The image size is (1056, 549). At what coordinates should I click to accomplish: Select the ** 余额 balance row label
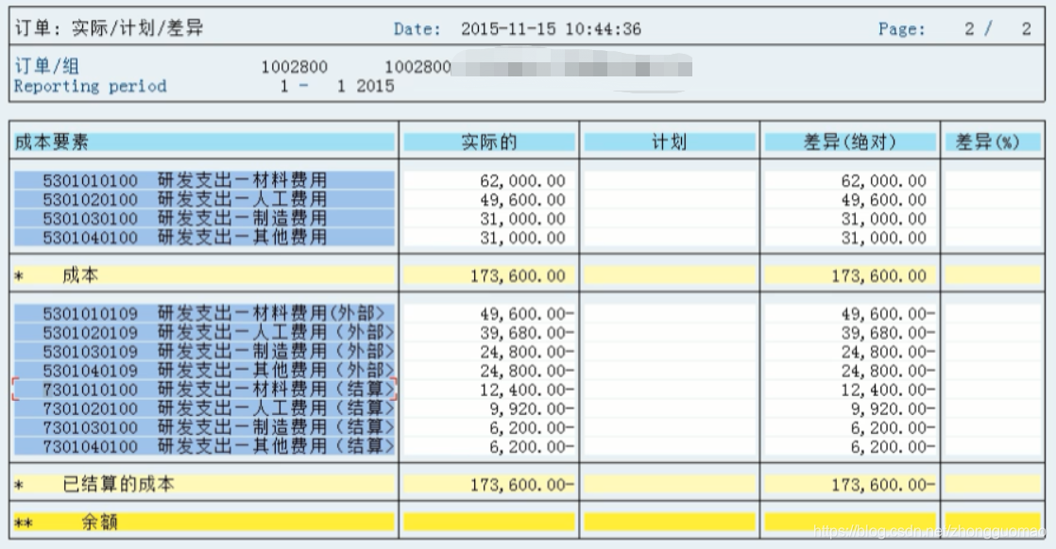point(204,522)
